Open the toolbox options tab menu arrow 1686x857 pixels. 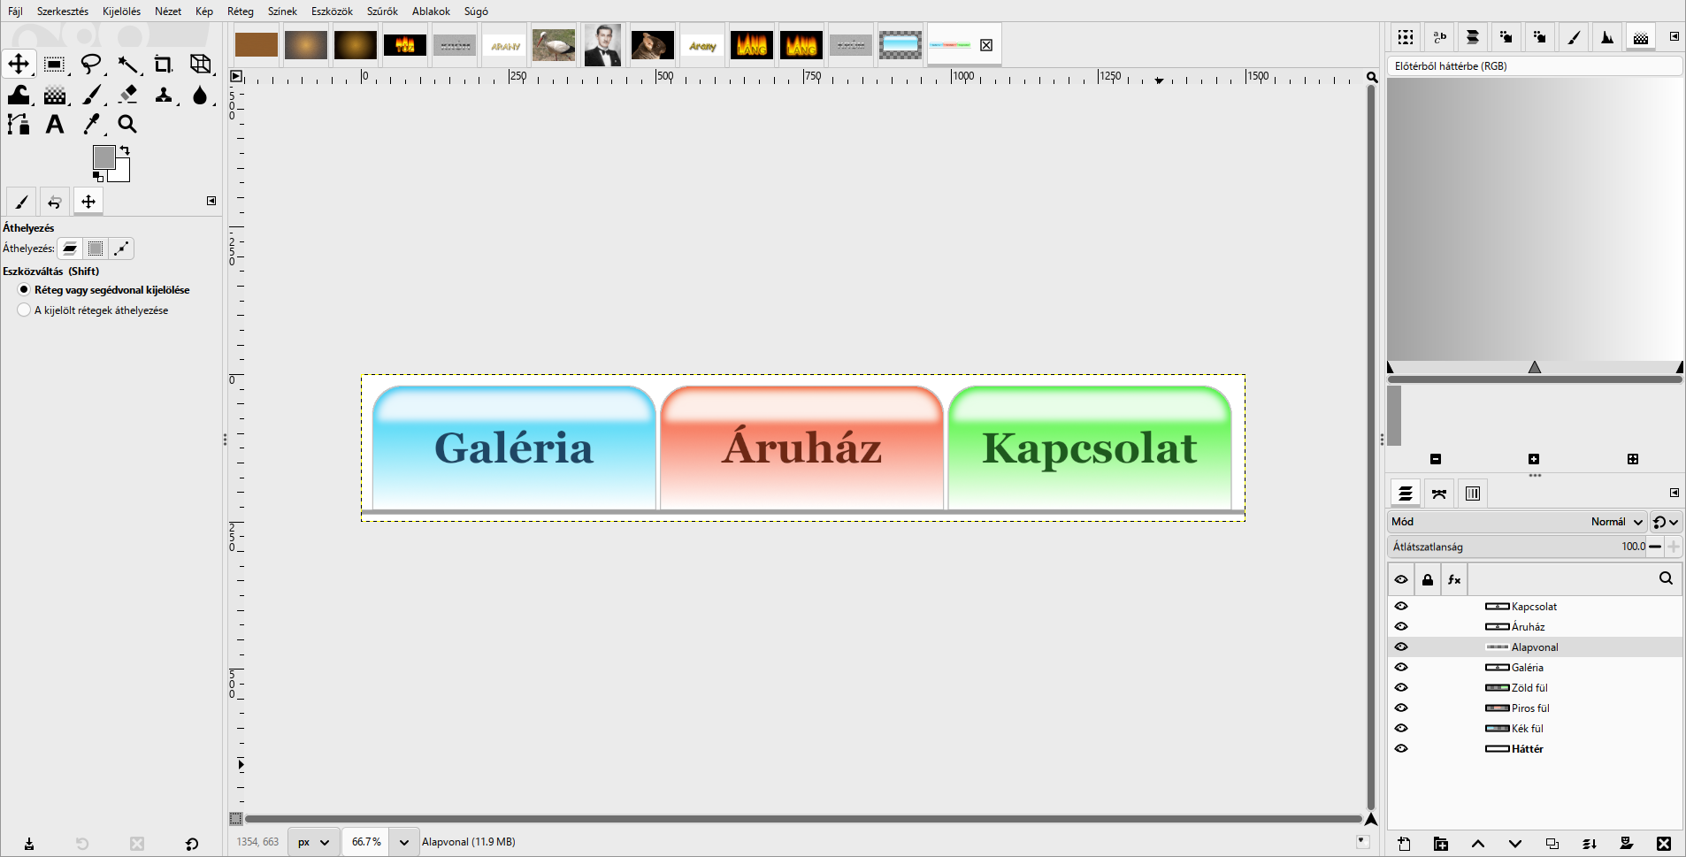[211, 201]
